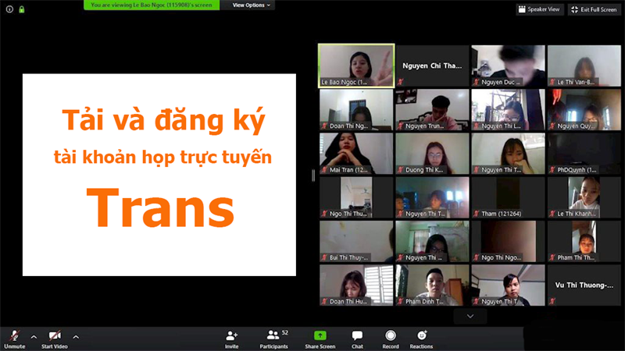Click muted mic icon on Nguyen Duc tile
The height and width of the screenshot is (351, 625).
[x=477, y=82]
